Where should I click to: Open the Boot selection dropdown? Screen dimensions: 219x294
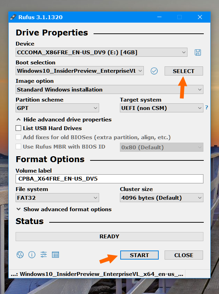[80, 71]
